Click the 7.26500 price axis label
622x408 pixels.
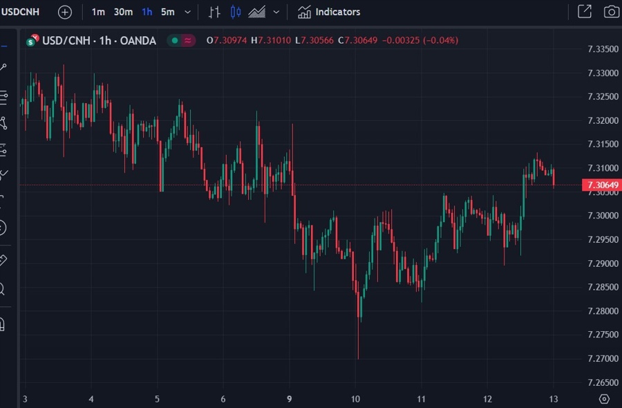pyautogui.click(x=603, y=382)
